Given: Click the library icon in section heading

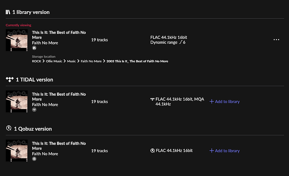Looking at the screenshot, I should coord(8,12).
